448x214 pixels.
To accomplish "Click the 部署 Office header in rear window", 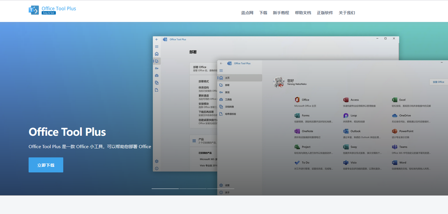I will click(200, 67).
